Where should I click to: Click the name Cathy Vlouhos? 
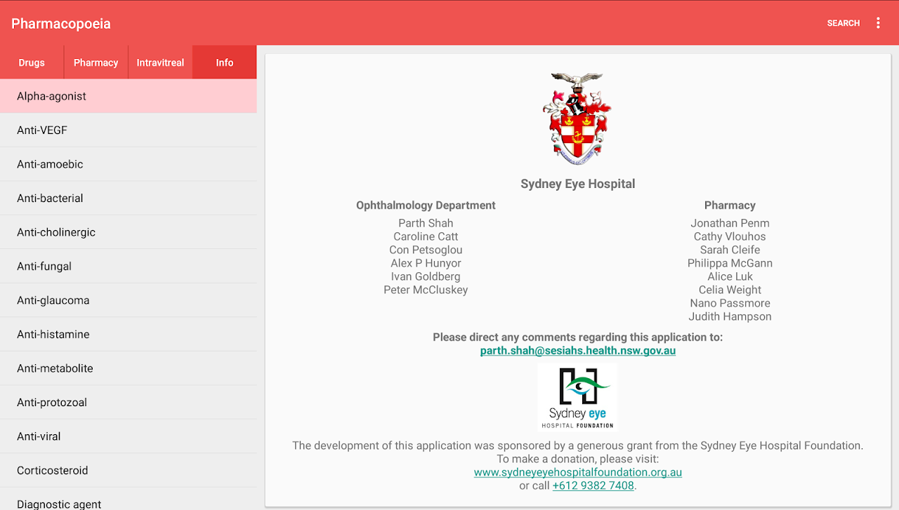[x=730, y=236]
